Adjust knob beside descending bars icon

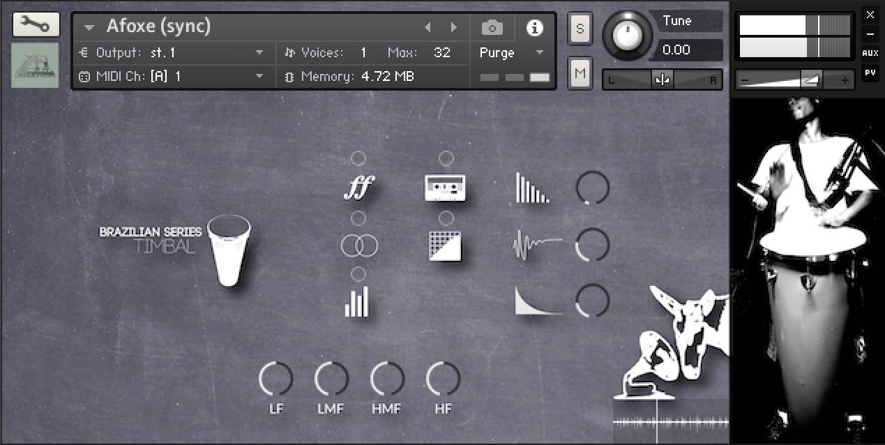point(593,188)
